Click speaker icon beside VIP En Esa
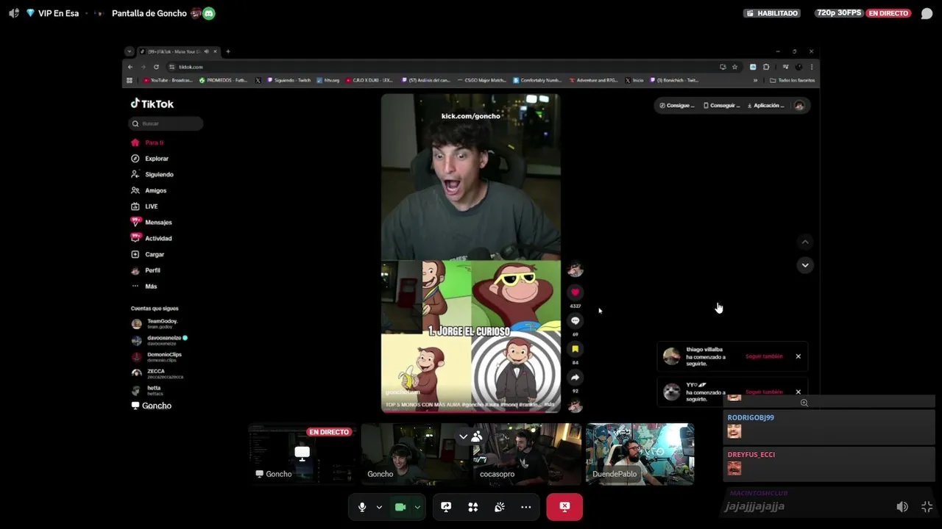The width and height of the screenshot is (942, 529). [13, 13]
